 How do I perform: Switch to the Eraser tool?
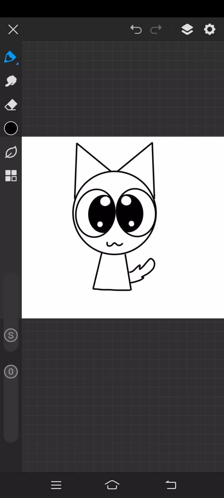[x=11, y=105]
